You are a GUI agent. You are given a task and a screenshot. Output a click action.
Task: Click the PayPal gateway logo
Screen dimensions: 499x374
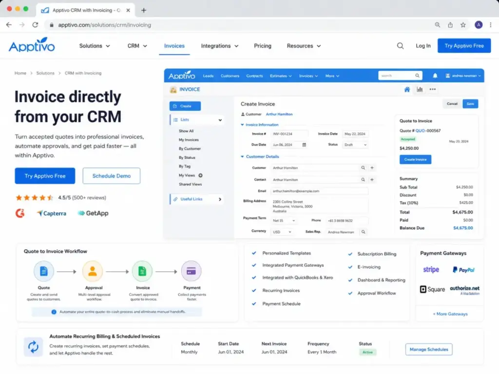[x=463, y=270]
